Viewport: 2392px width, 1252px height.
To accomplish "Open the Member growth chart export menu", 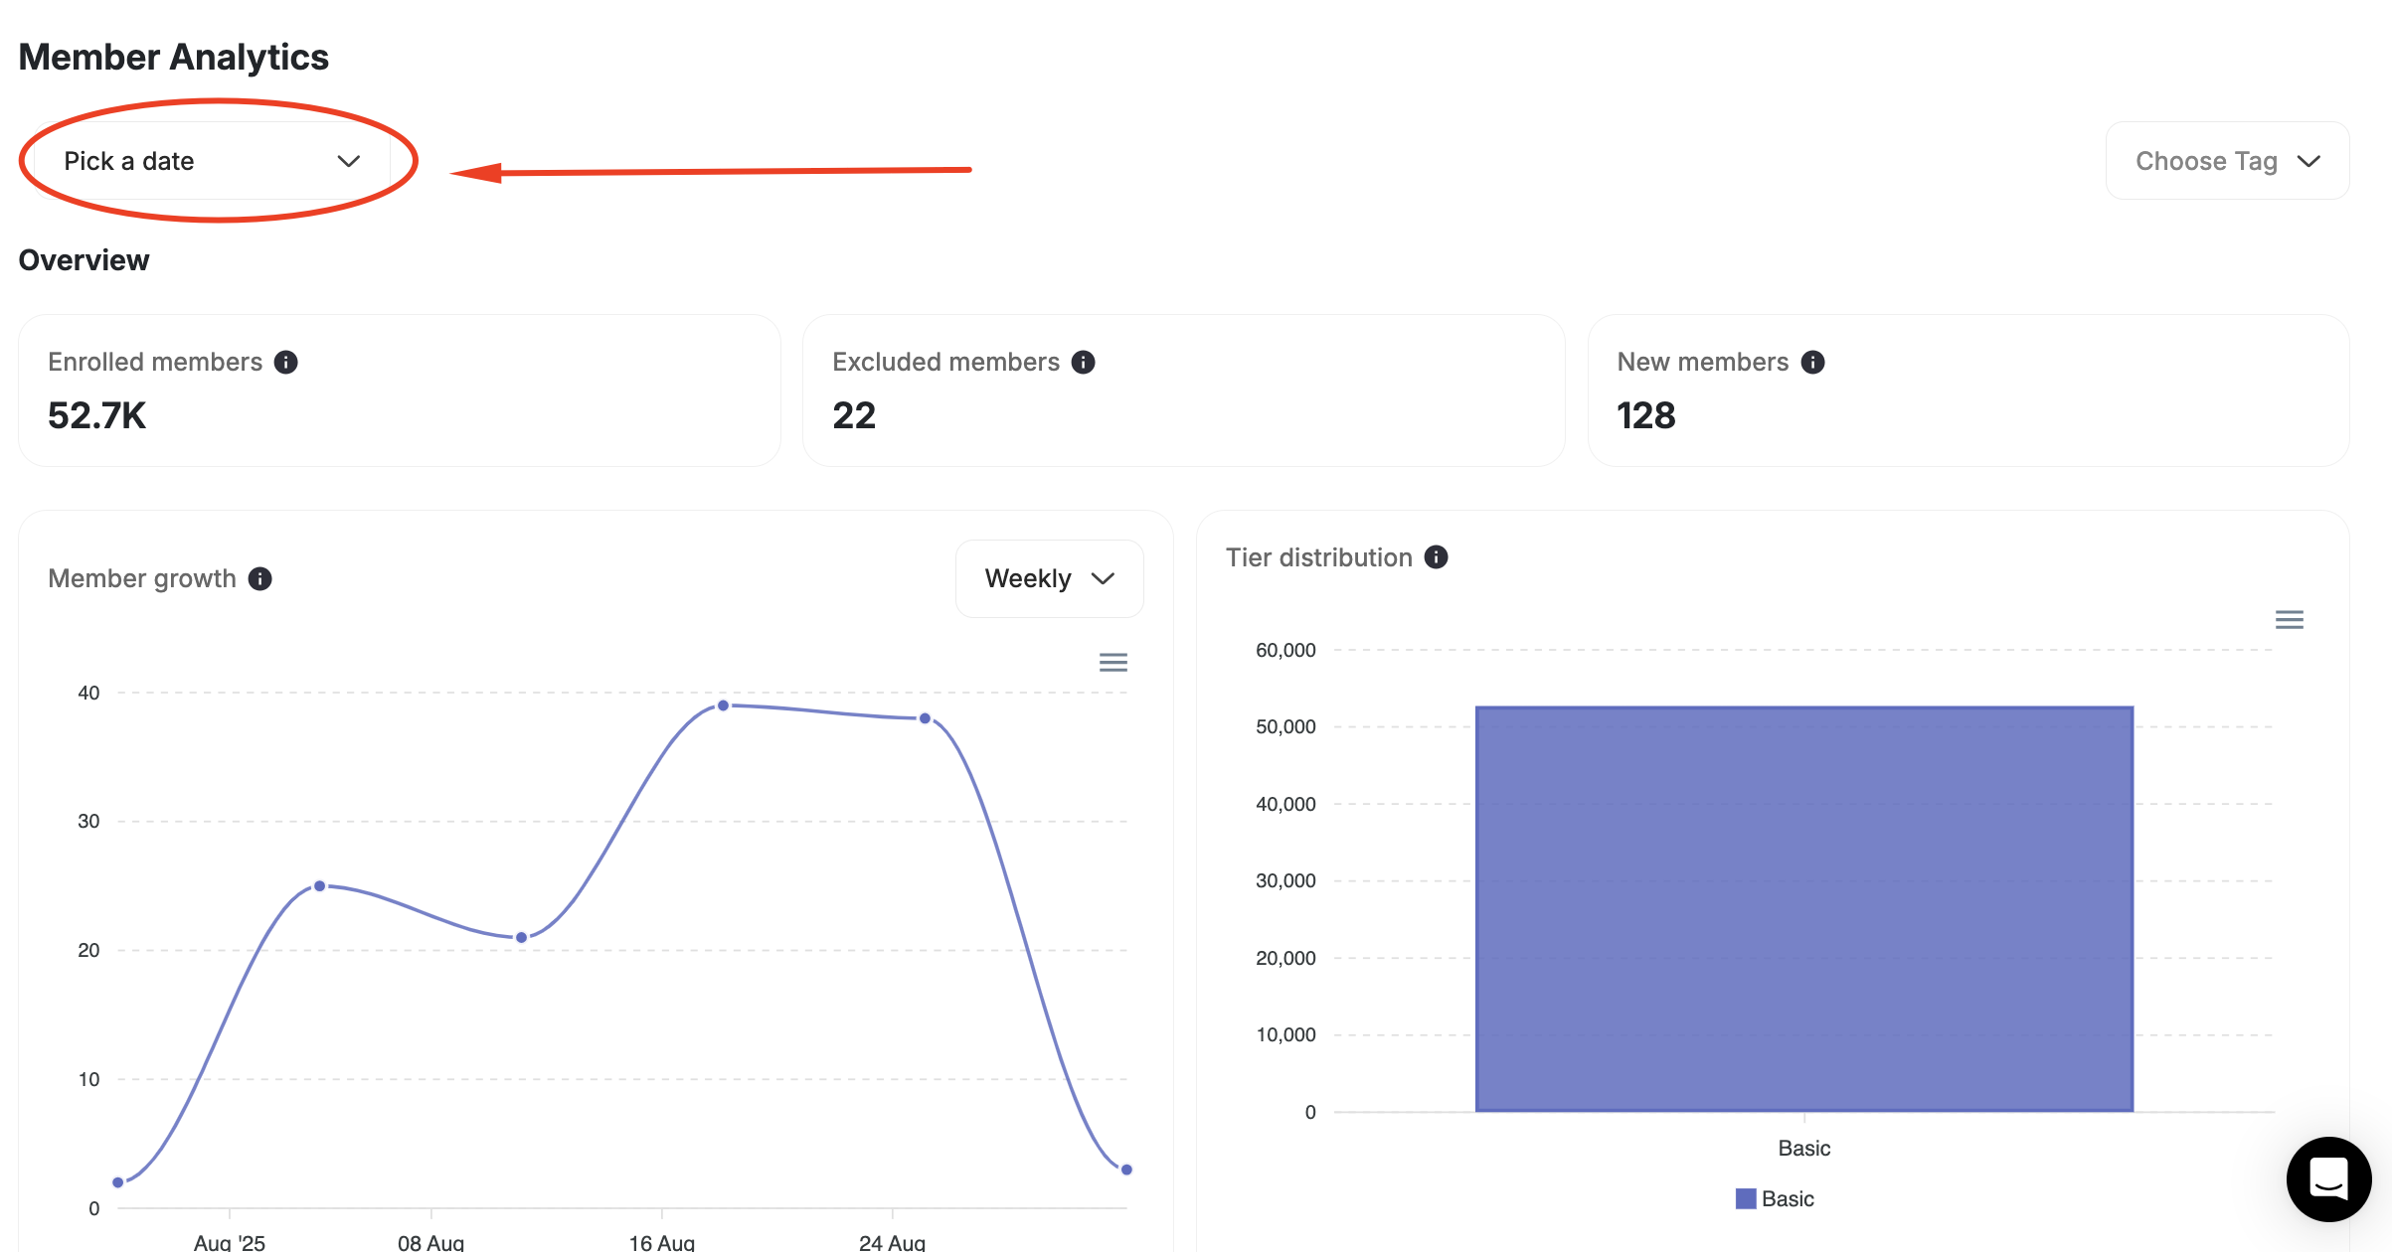I will coord(1112,662).
